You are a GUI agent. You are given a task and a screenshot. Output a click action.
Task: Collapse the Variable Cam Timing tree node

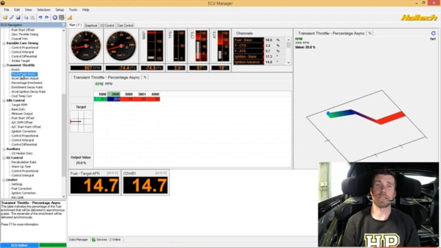click(4, 43)
